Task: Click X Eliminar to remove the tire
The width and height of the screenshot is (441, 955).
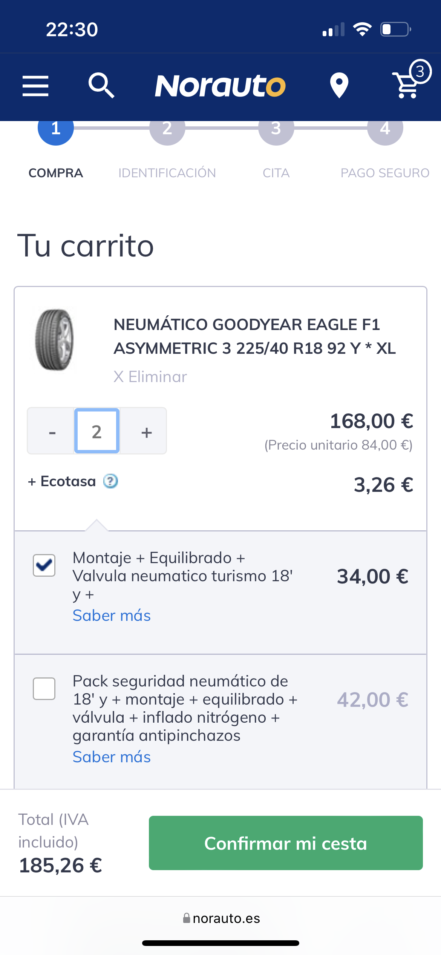Action: point(150,377)
